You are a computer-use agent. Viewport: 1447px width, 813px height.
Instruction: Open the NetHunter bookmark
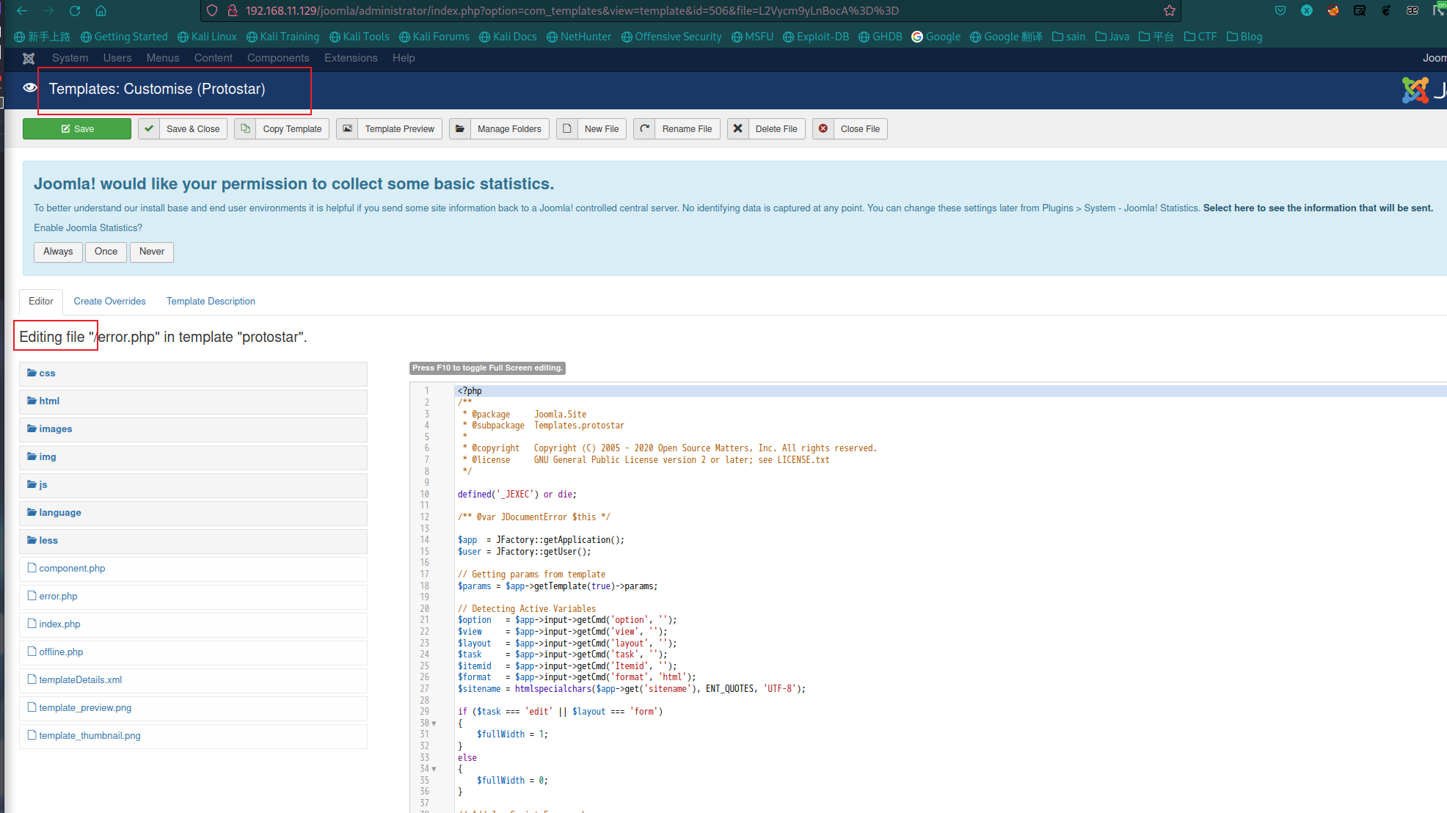[579, 37]
